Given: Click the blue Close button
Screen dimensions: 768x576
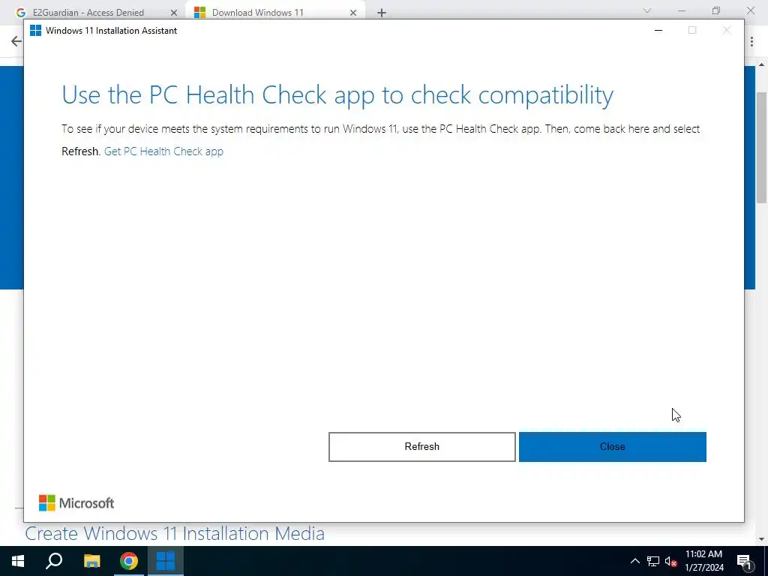Looking at the screenshot, I should pyautogui.click(x=612, y=447).
